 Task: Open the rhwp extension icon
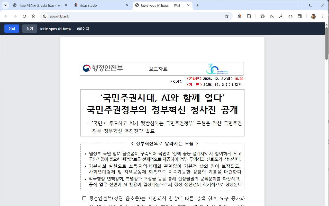click(x=240, y=16)
